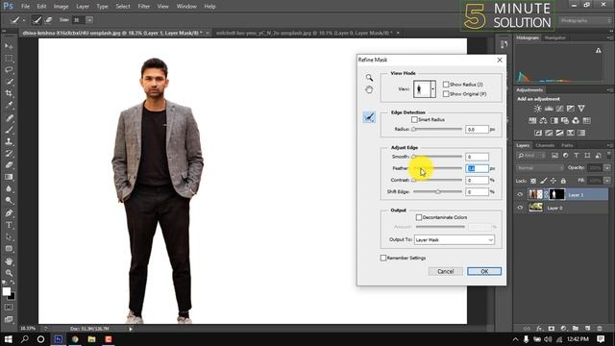The image size is (615, 346).
Task: Click the delete layer trash icon
Action: [600, 329]
